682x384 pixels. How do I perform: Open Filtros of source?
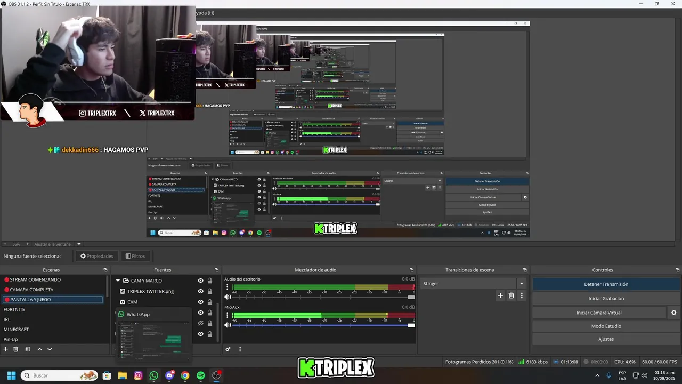(135, 256)
